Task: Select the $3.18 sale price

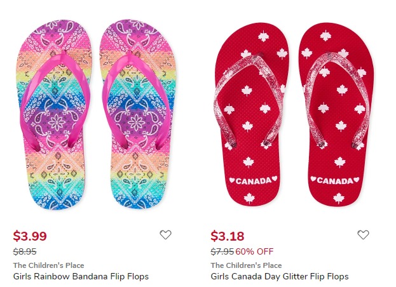Action: tap(228, 236)
